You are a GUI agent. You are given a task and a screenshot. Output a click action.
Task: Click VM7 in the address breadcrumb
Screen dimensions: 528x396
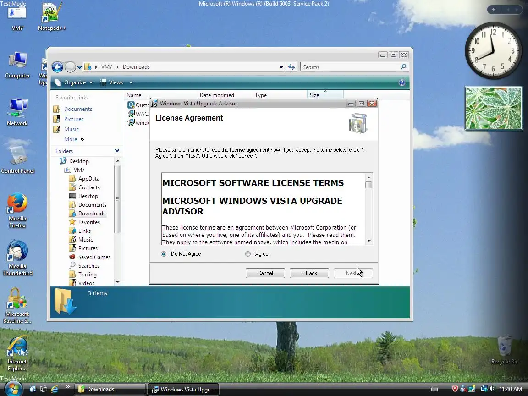tap(107, 67)
